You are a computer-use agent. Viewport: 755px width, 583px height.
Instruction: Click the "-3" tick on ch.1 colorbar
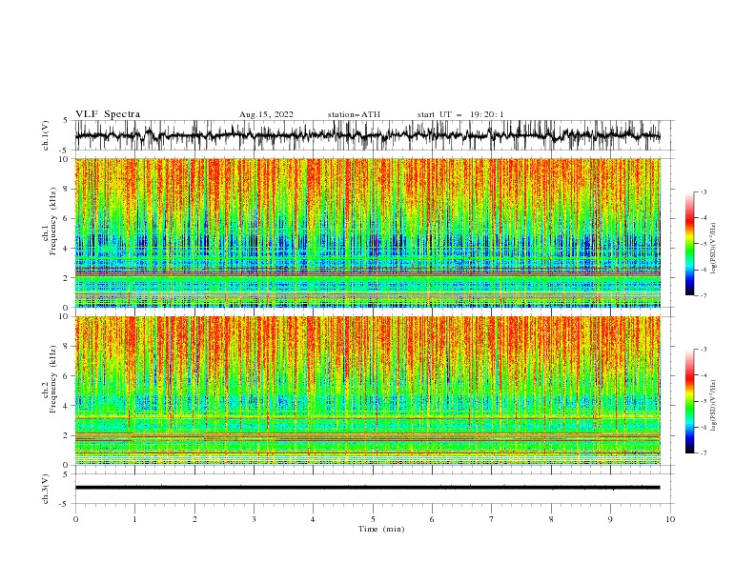(703, 191)
